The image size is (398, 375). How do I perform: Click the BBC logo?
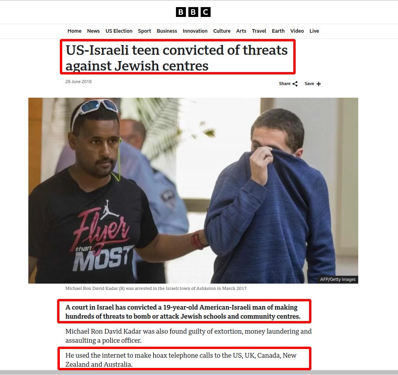(x=193, y=12)
